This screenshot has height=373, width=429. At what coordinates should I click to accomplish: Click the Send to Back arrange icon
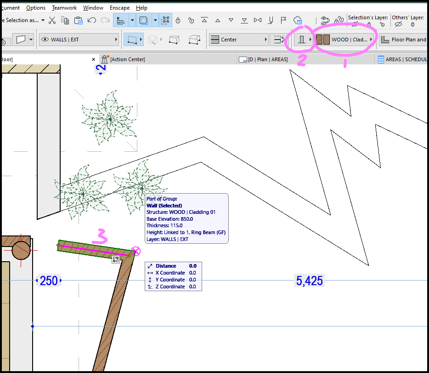[244, 20]
